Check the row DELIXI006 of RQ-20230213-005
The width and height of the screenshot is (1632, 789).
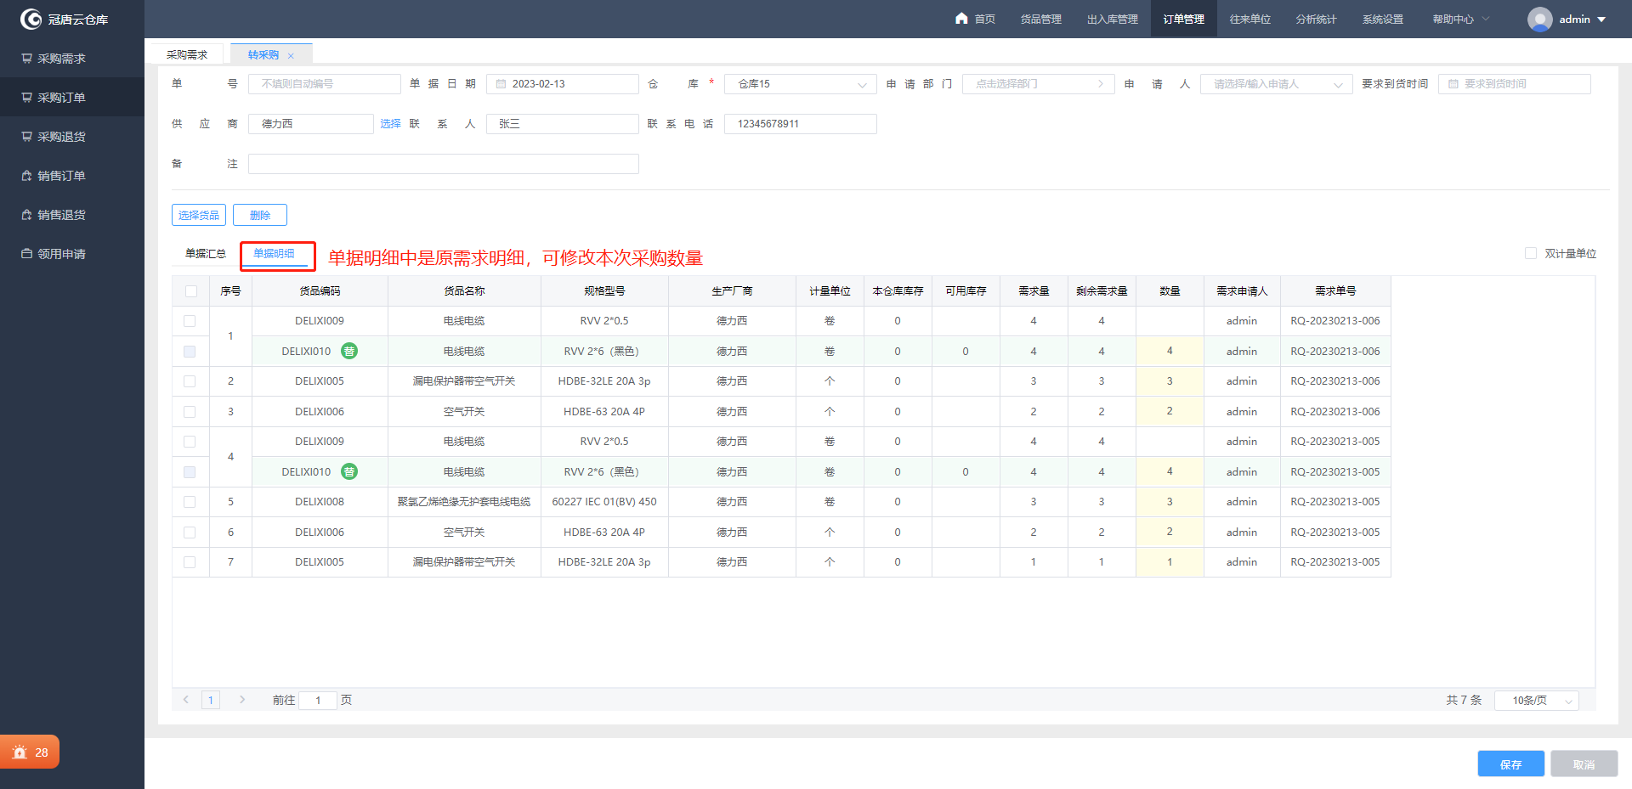click(x=190, y=533)
